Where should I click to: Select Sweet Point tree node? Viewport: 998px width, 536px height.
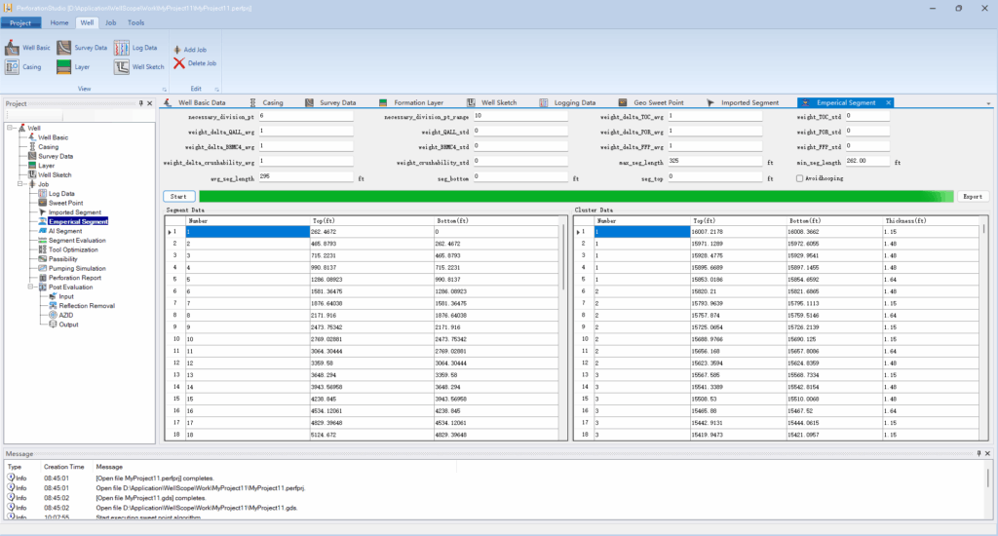coord(65,203)
